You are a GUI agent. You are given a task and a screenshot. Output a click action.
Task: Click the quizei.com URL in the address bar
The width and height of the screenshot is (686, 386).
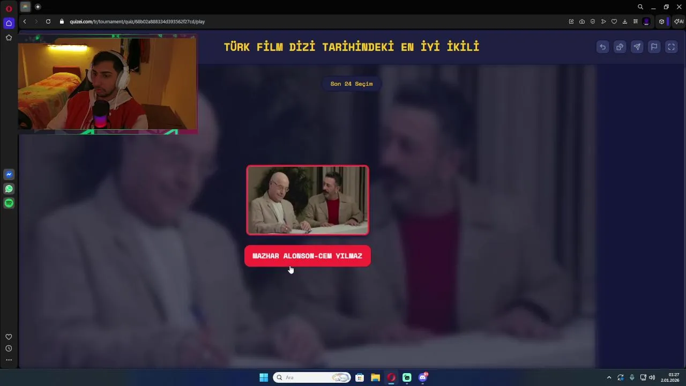[137, 21]
